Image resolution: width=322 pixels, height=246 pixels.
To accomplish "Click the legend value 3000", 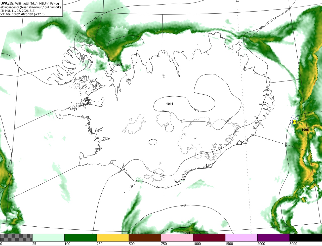I will 293,244.
